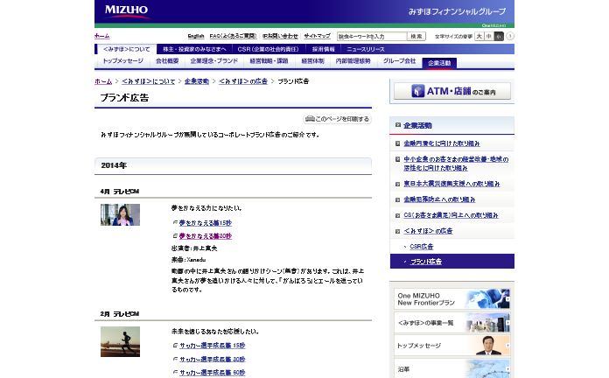The width and height of the screenshot is (609, 378).
Task: Open the 沿革 sidebar banner
Action: tap(451, 368)
